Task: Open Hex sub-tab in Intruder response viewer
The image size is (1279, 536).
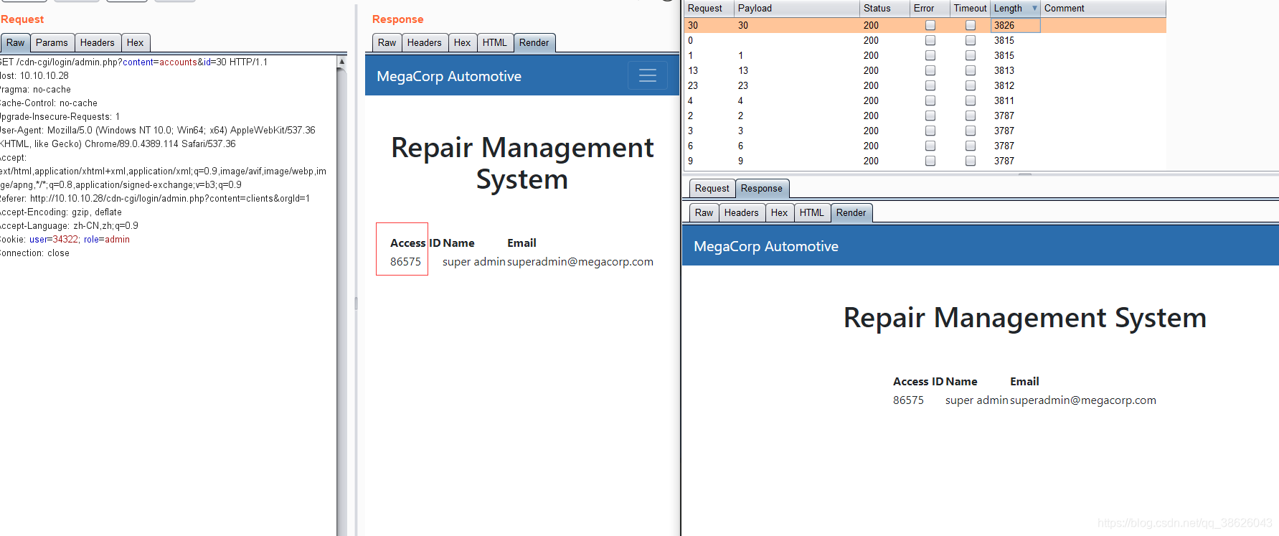Action: point(779,213)
